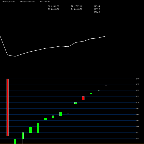The height and width of the screenshot is (144, 144).
Task: Click the 'OL: 0' reading
Action: coord(97,12)
